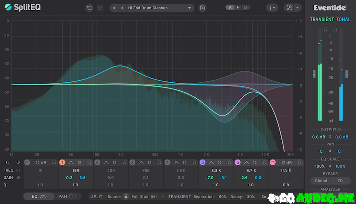This screenshot has height=204, width=356.
Task: Click the redo arrow button
Action: [x=100, y=8]
